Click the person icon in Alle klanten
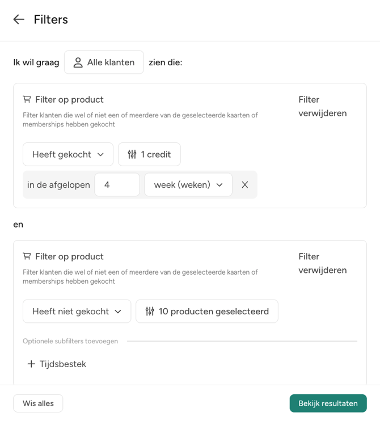Viewport: 380px width, 421px height. coord(78,62)
